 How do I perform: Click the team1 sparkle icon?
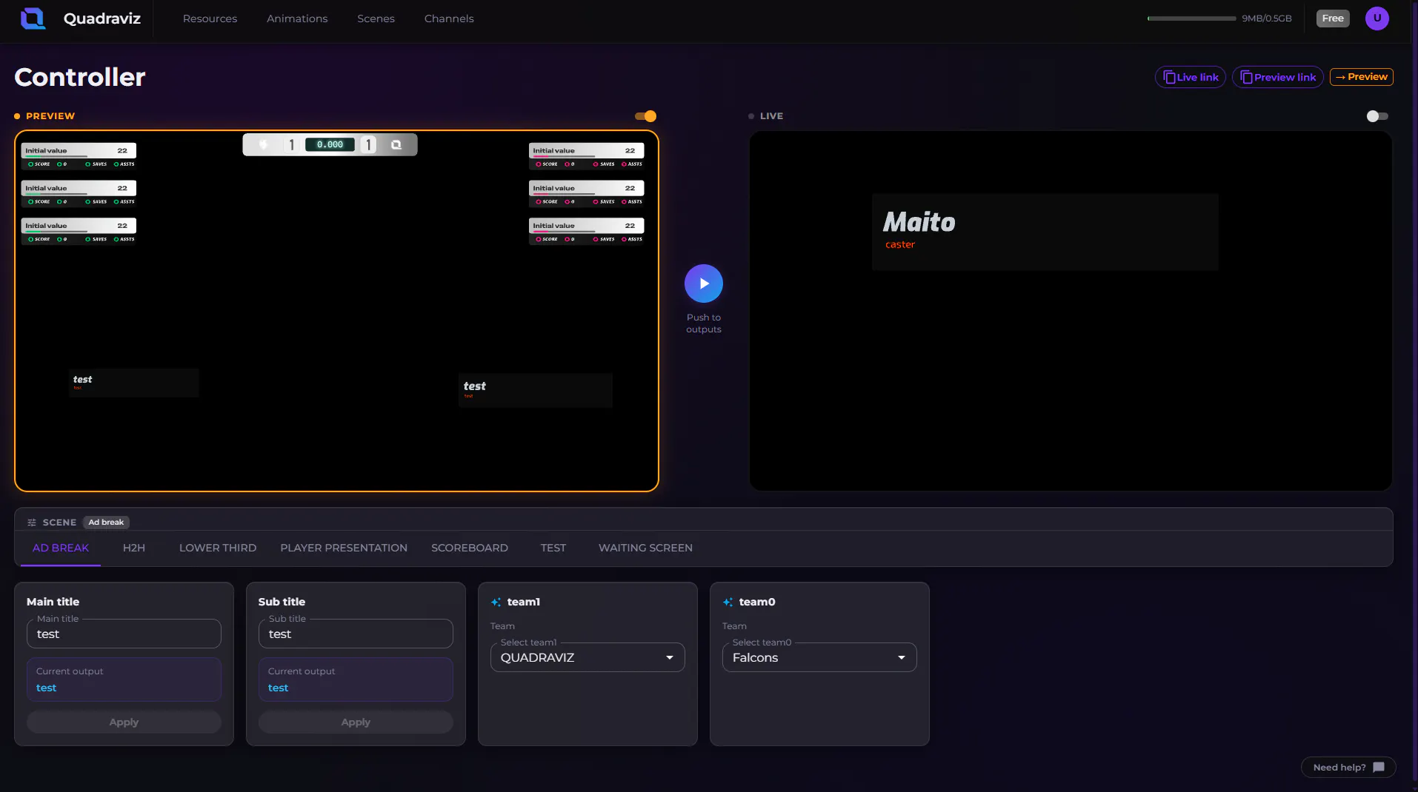pos(496,602)
